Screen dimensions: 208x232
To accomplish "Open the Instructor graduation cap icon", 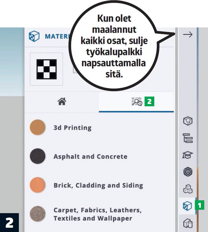I will tap(188, 155).
